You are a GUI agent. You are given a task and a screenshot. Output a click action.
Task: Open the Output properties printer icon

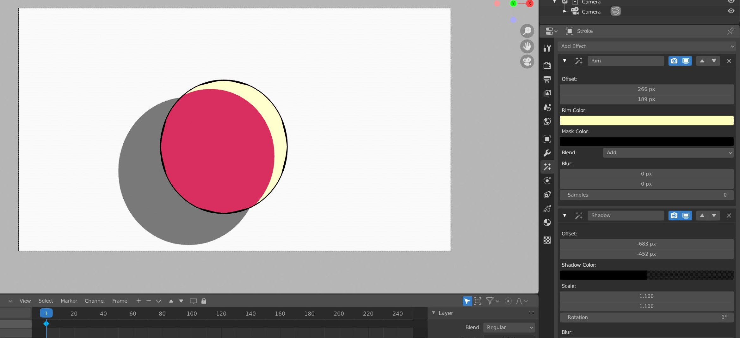[x=547, y=80]
